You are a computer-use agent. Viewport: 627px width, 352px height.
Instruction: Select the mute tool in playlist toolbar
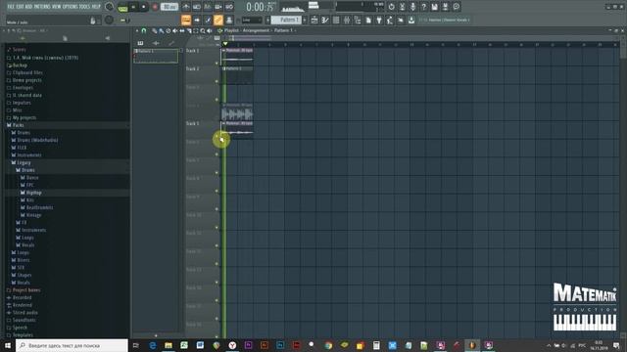pos(174,30)
